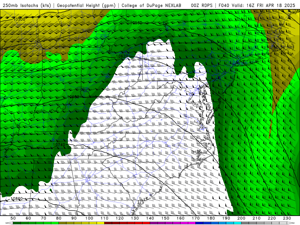Click the 60 value on the color scale
The image size is (300, 225).
pyautogui.click(x=28, y=218)
